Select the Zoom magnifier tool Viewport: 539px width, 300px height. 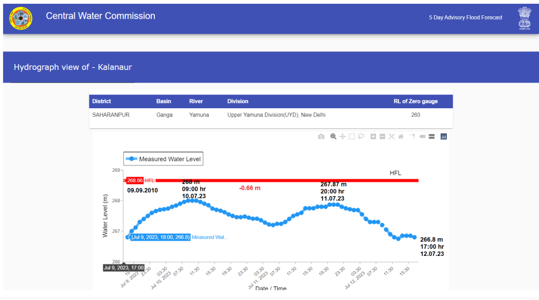(x=333, y=137)
